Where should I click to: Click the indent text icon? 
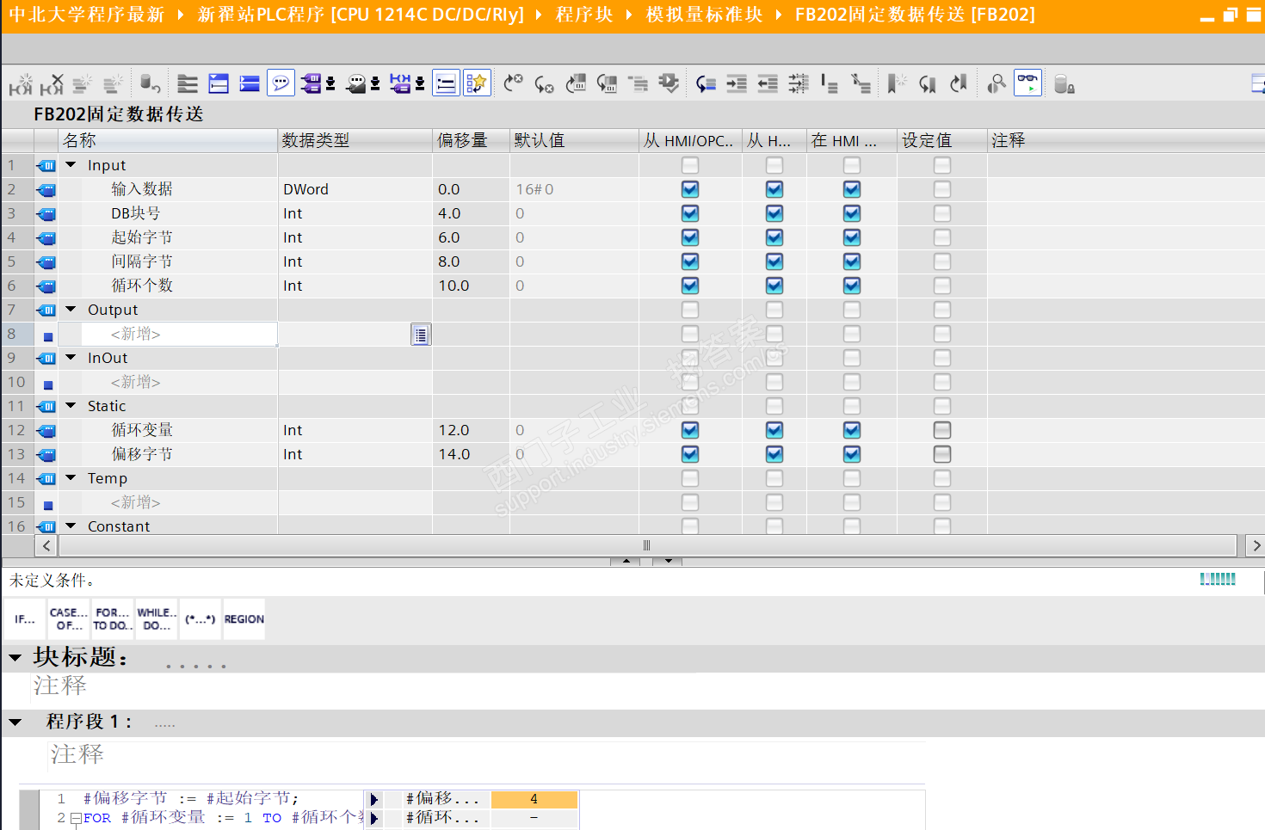click(737, 83)
